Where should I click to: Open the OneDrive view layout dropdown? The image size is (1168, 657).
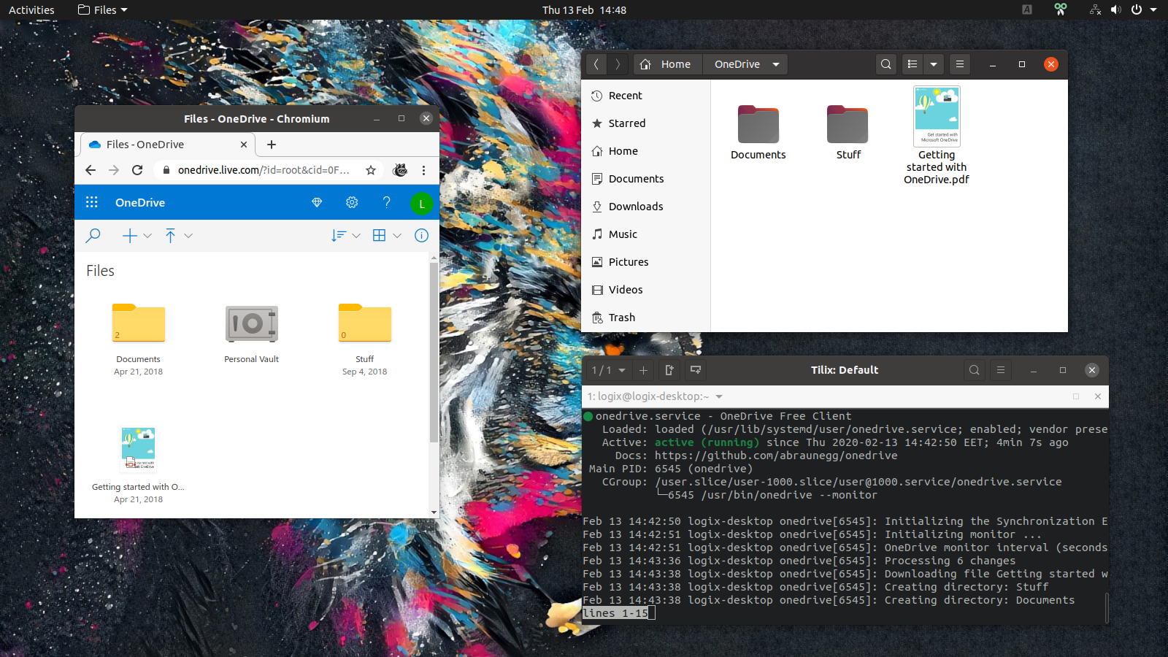[387, 235]
